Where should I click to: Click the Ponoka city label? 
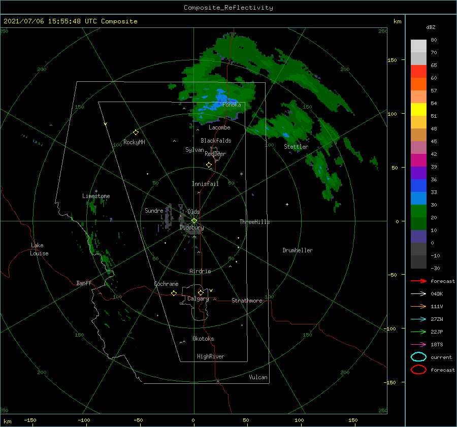click(x=232, y=105)
